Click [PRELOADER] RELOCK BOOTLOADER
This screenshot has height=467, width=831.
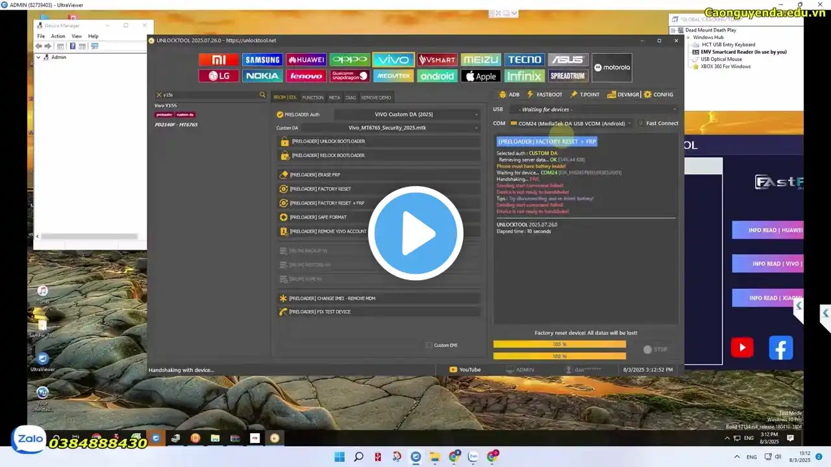tap(379, 156)
